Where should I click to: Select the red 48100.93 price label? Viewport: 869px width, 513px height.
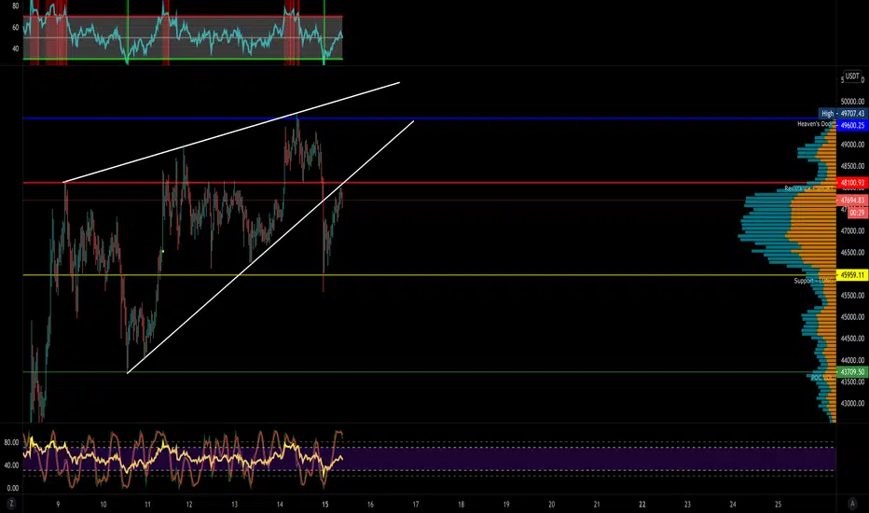click(x=852, y=183)
